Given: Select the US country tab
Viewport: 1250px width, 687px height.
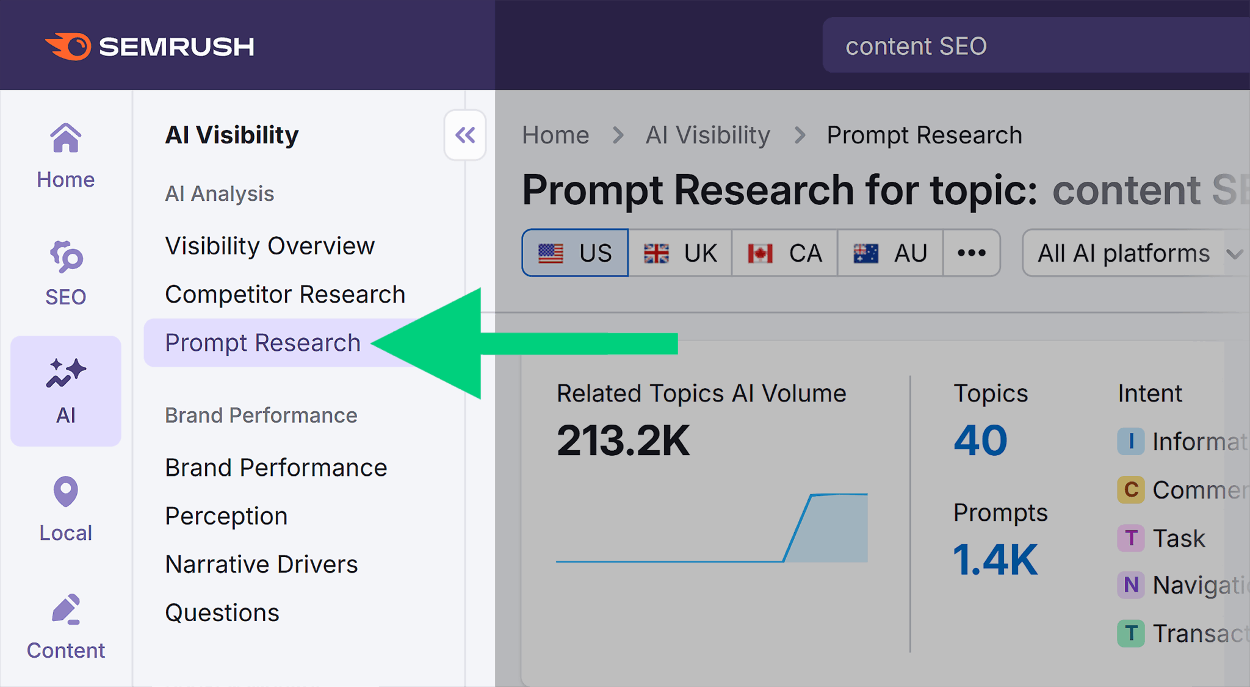Looking at the screenshot, I should point(575,253).
